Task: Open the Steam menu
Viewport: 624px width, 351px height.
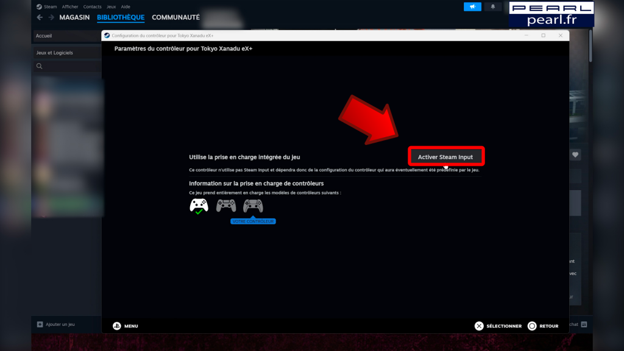Action: pyautogui.click(x=50, y=7)
